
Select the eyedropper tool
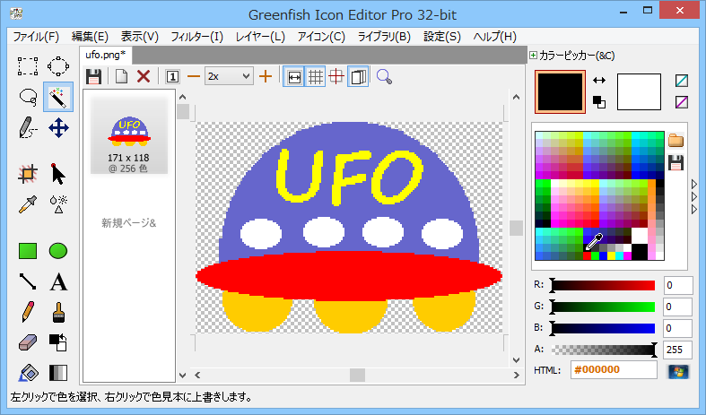point(28,204)
